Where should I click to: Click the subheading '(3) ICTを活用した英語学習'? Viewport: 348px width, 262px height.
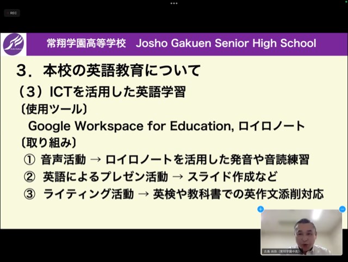(102, 92)
